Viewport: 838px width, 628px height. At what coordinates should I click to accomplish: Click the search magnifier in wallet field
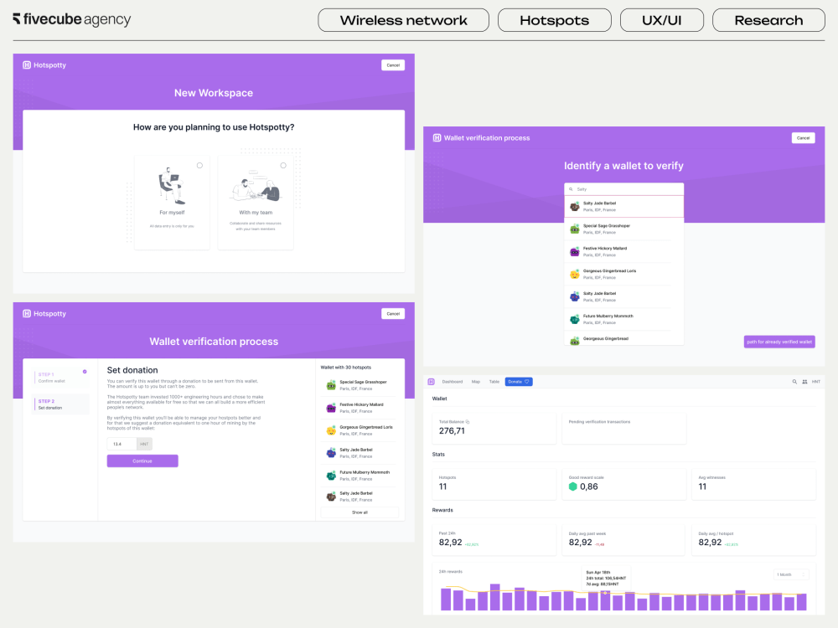point(571,189)
